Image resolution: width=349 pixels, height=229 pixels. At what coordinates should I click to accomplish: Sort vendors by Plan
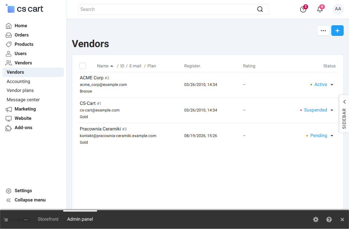(x=152, y=66)
